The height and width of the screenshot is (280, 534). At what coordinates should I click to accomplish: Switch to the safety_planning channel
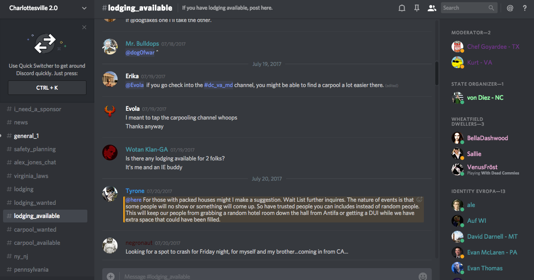(35, 149)
